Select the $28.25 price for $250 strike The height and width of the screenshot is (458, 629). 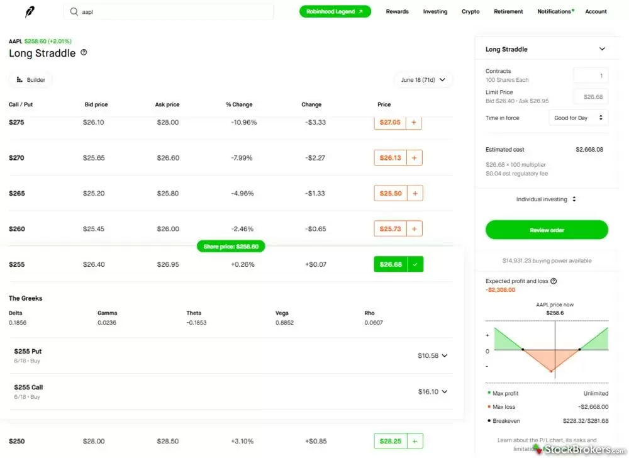[391, 441]
